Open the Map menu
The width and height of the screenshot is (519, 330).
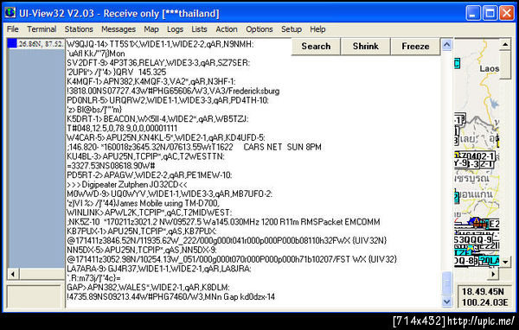click(x=151, y=29)
